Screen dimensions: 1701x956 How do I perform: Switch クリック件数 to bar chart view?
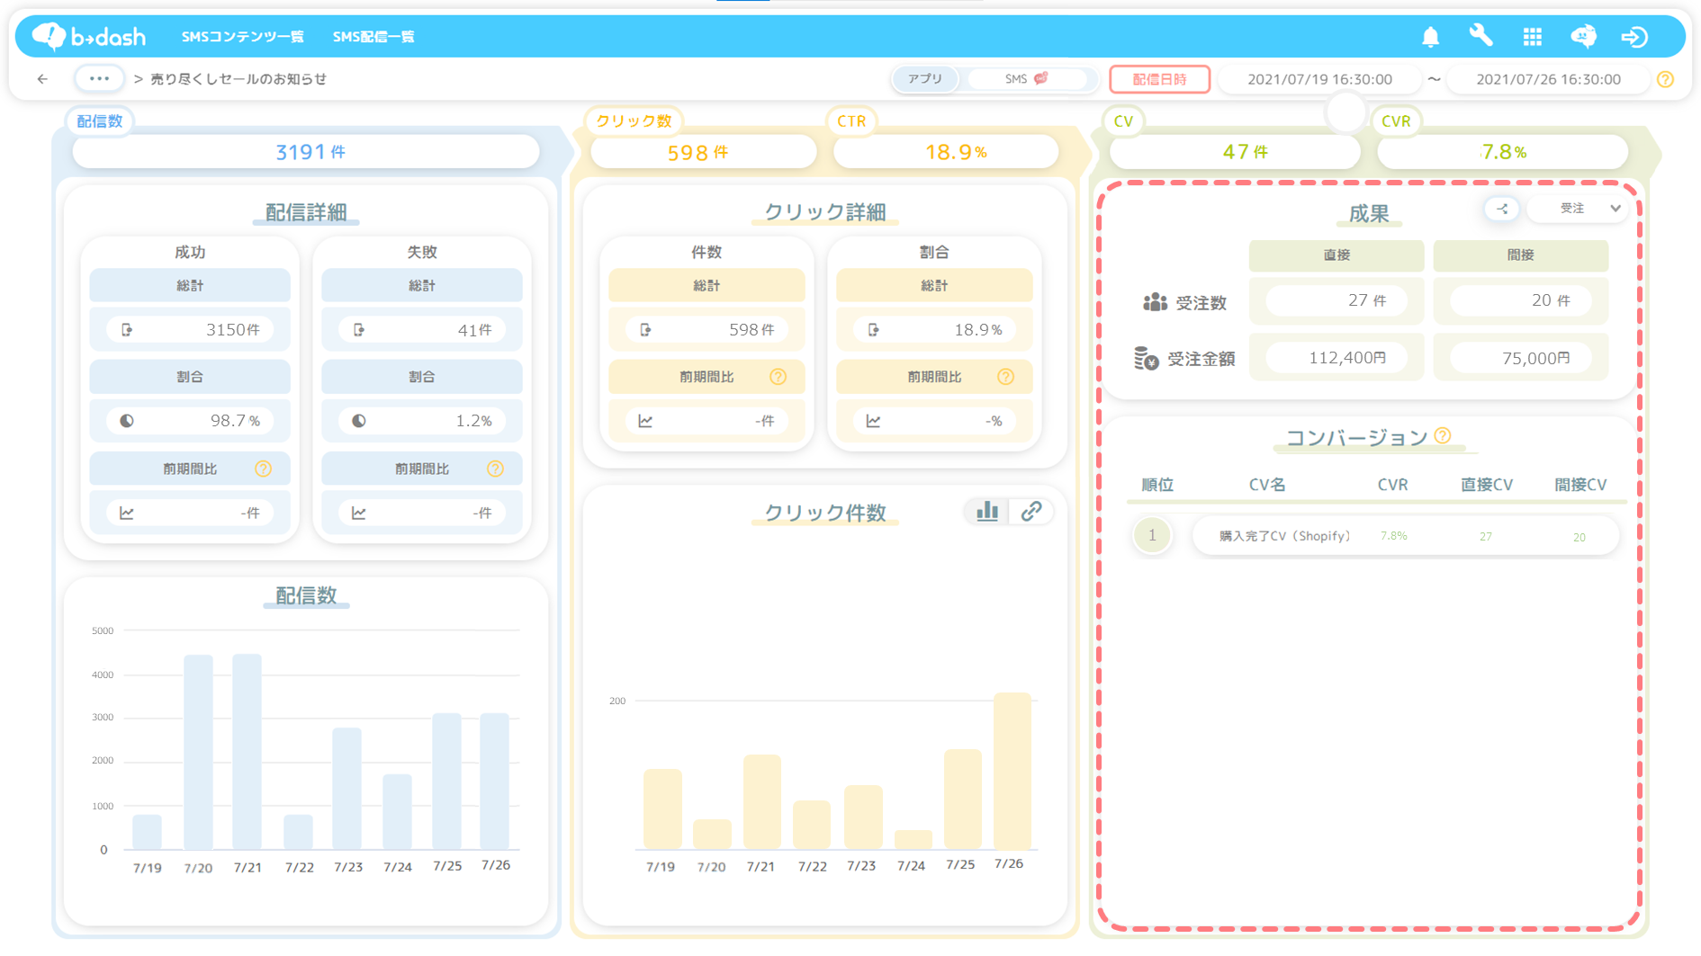click(987, 511)
